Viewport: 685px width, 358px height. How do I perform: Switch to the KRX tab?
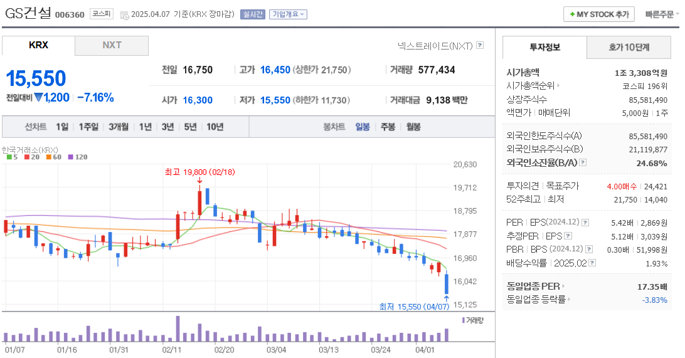point(38,45)
